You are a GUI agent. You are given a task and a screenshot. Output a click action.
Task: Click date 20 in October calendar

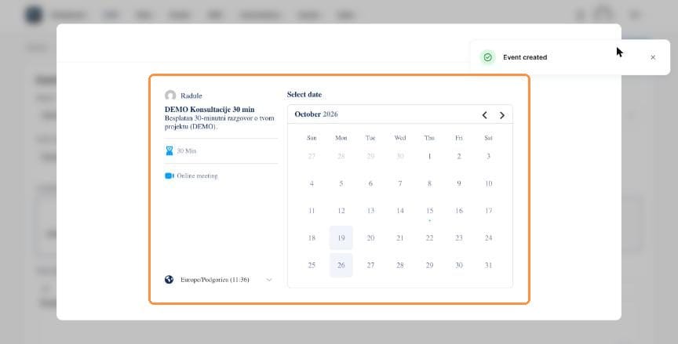click(370, 237)
